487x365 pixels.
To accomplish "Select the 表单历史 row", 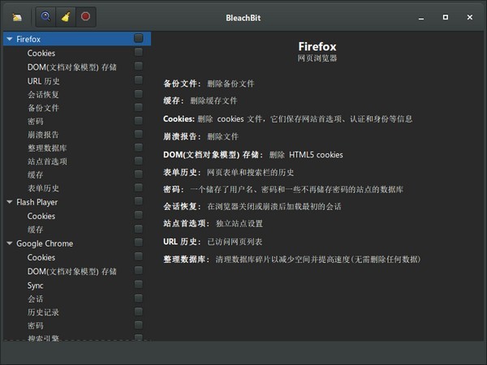I will click(x=77, y=188).
